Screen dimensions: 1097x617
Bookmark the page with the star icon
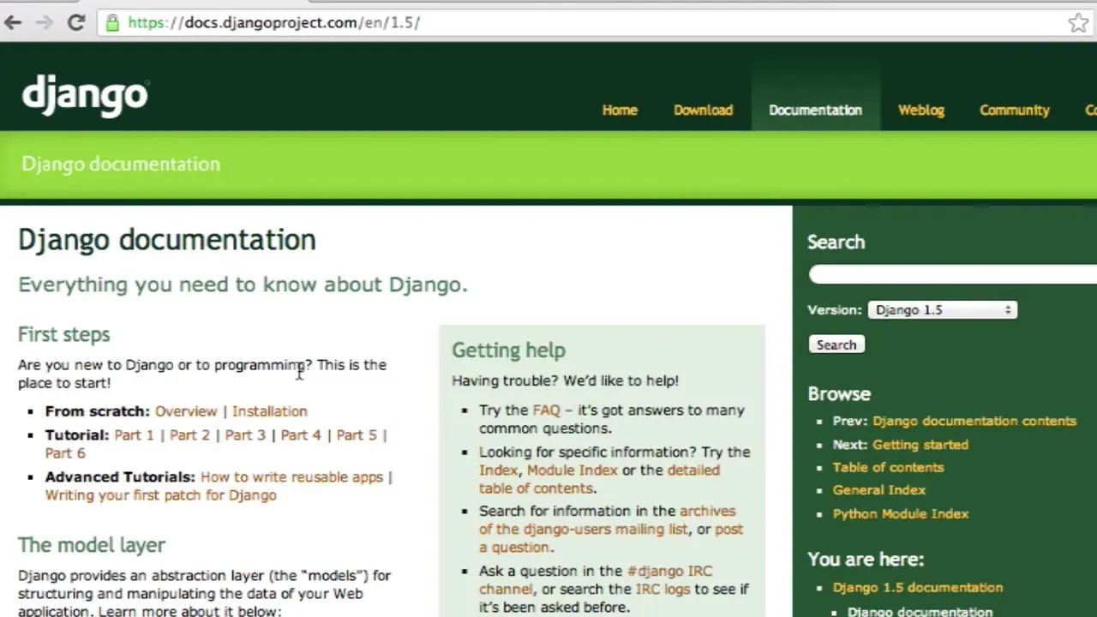tap(1078, 23)
